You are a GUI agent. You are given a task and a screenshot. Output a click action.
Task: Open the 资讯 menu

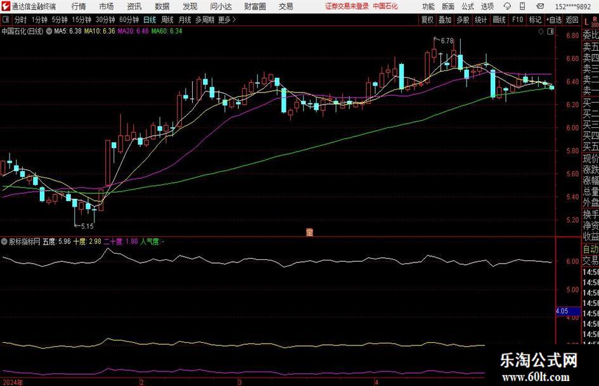134,6
